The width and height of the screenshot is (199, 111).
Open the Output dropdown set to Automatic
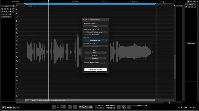coord(95,58)
